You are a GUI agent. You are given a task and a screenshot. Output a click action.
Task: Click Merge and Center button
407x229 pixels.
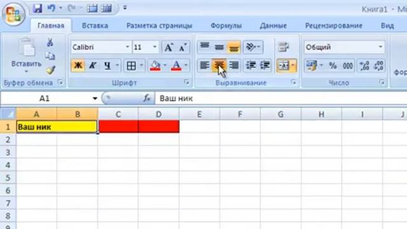coord(284,66)
